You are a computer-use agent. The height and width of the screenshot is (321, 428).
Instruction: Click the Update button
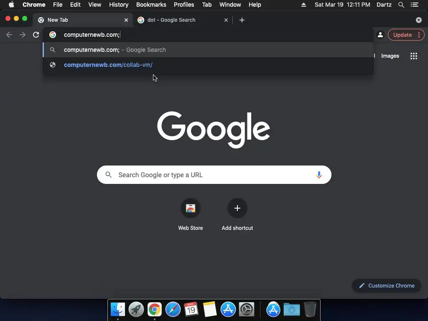click(403, 35)
